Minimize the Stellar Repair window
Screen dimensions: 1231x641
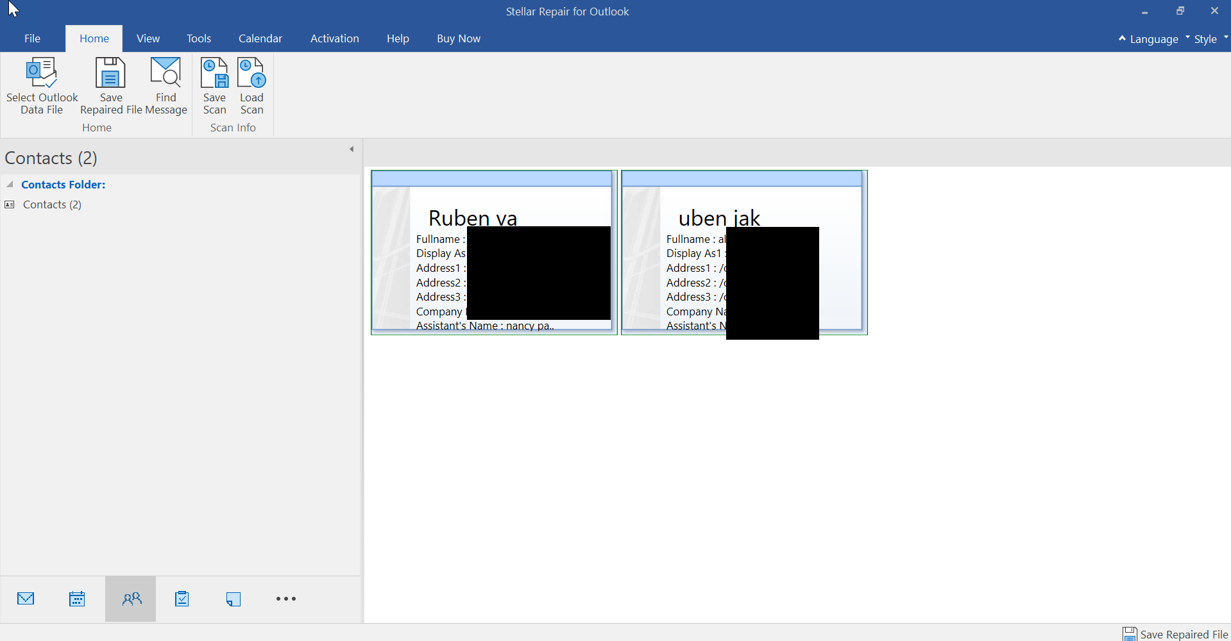[x=1145, y=12]
